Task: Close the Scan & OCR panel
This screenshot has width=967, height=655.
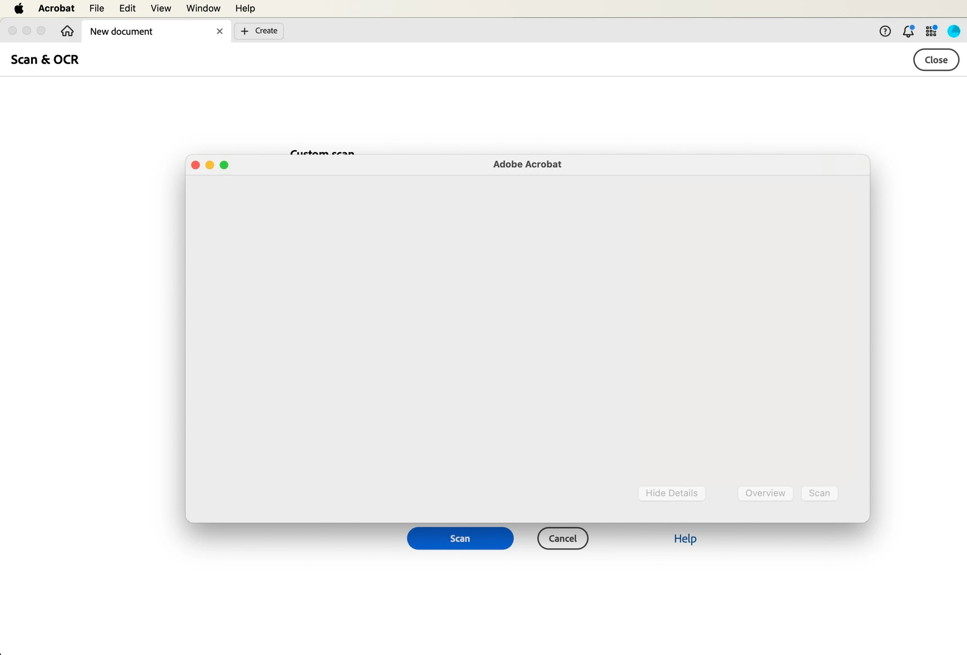Action: pos(936,60)
